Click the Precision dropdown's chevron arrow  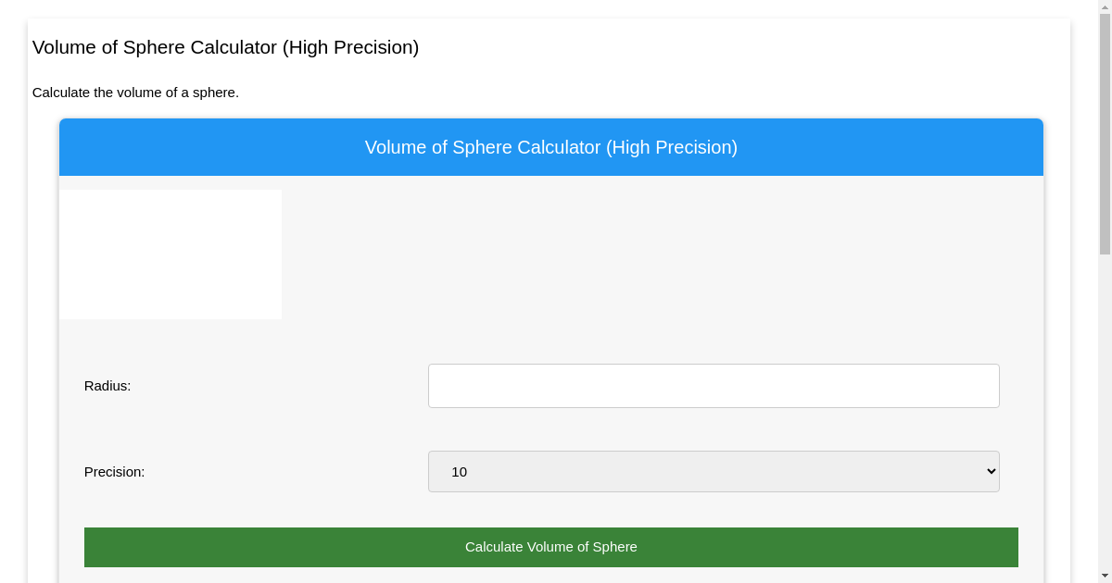(x=991, y=472)
